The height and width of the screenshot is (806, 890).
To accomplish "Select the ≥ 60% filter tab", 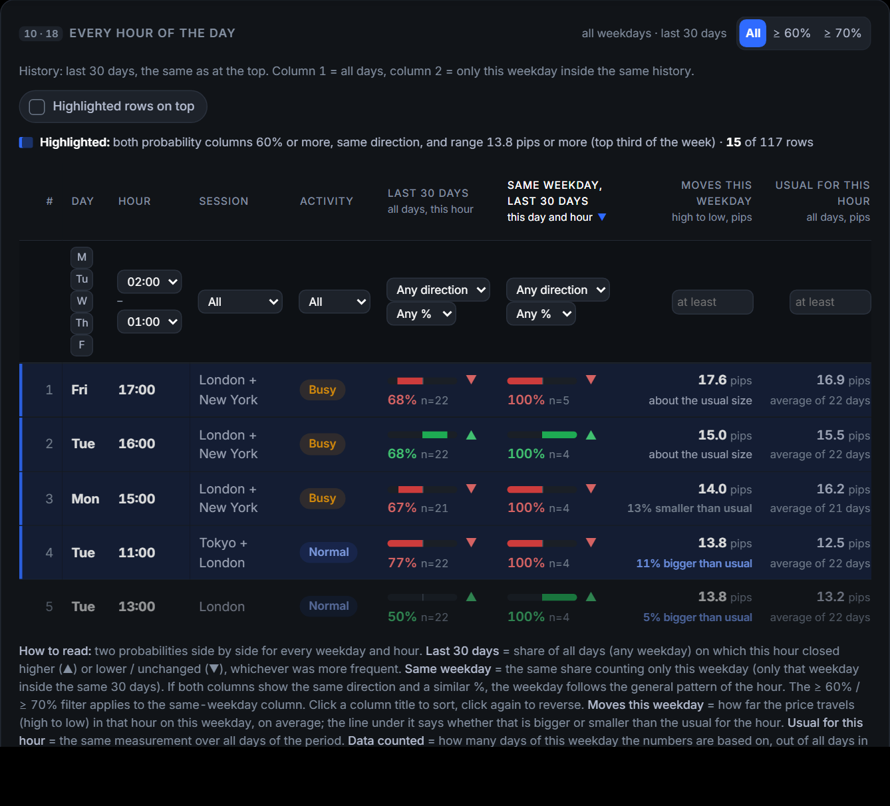I will (792, 33).
